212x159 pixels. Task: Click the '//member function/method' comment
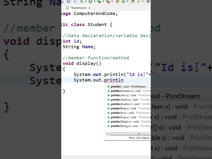click(x=96, y=58)
